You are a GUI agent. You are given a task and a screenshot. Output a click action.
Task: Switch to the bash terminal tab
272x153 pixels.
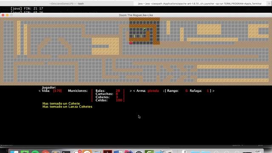(67, 4)
